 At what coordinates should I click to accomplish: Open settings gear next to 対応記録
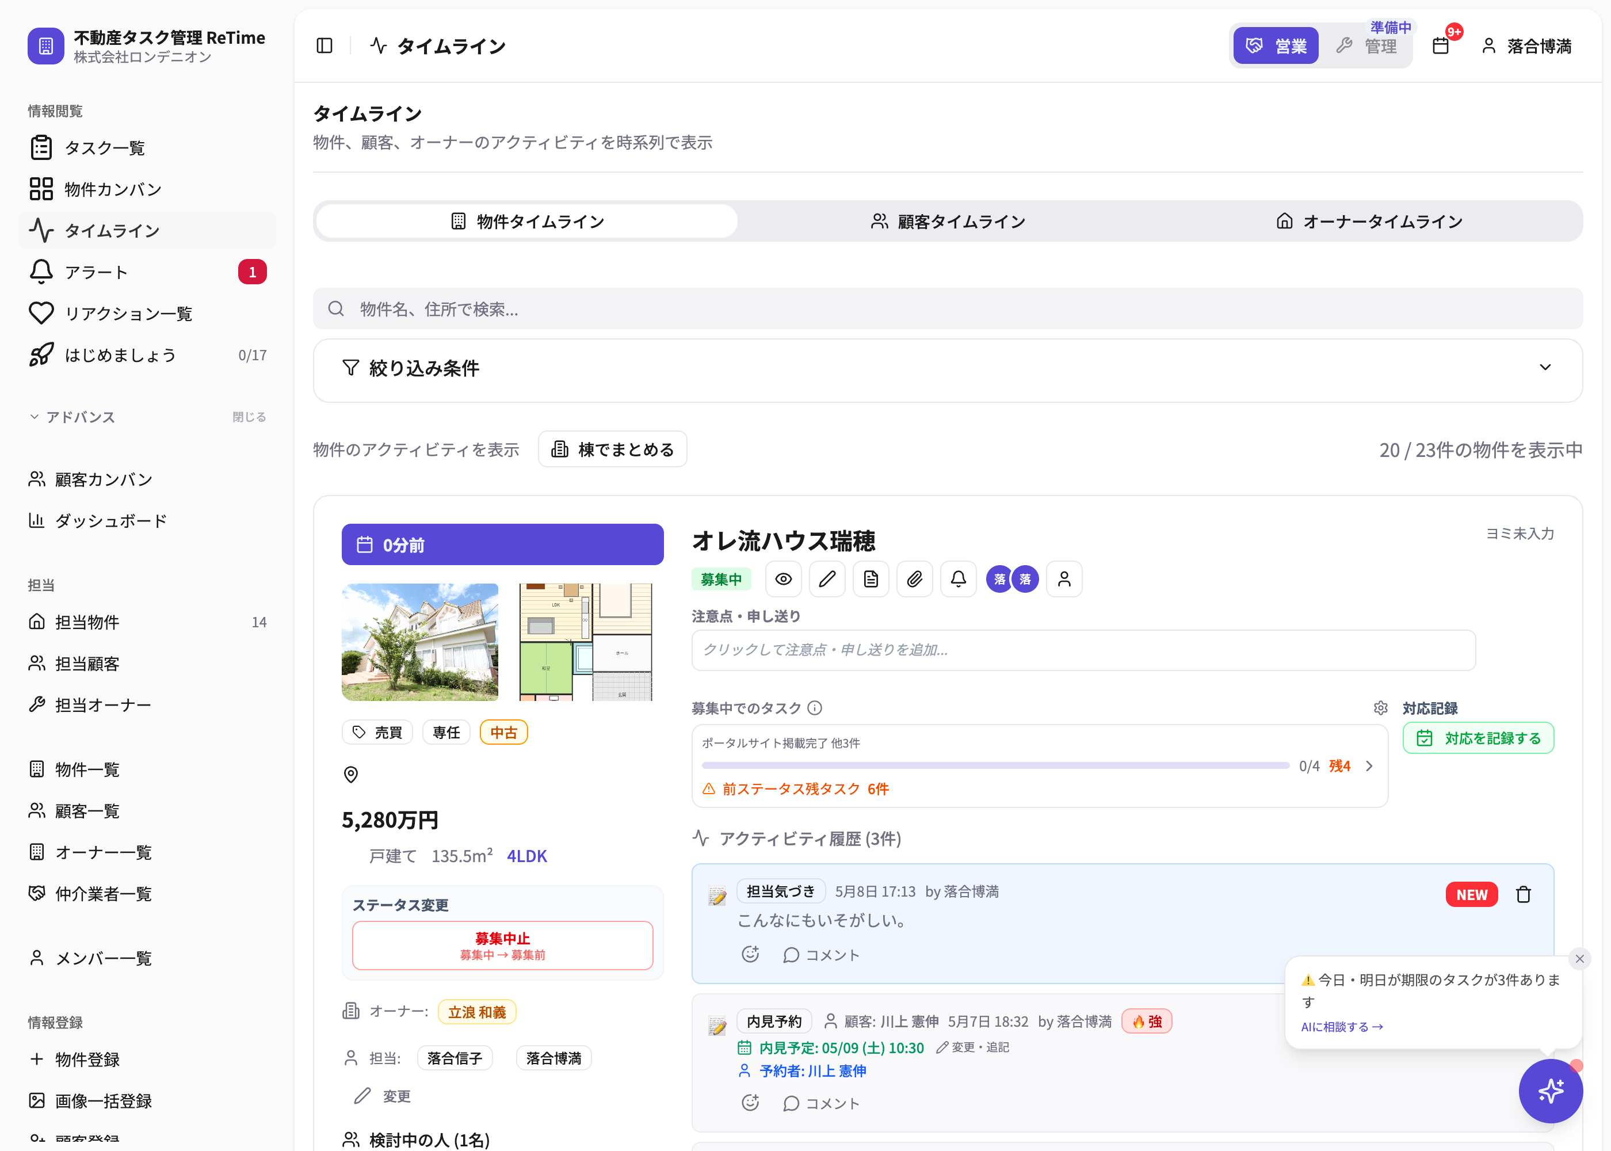coord(1381,708)
